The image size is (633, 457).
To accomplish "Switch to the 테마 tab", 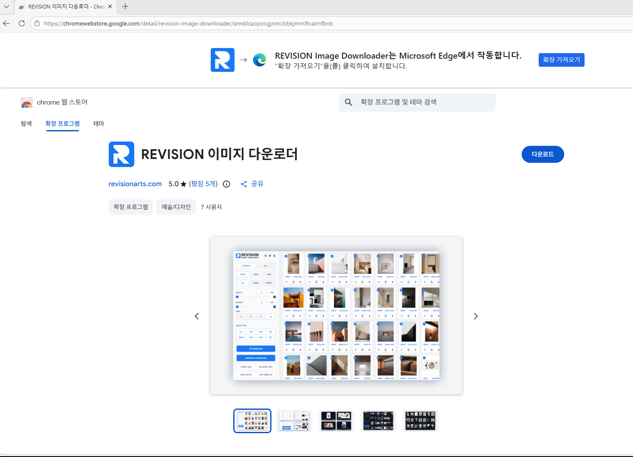I will 99,124.
